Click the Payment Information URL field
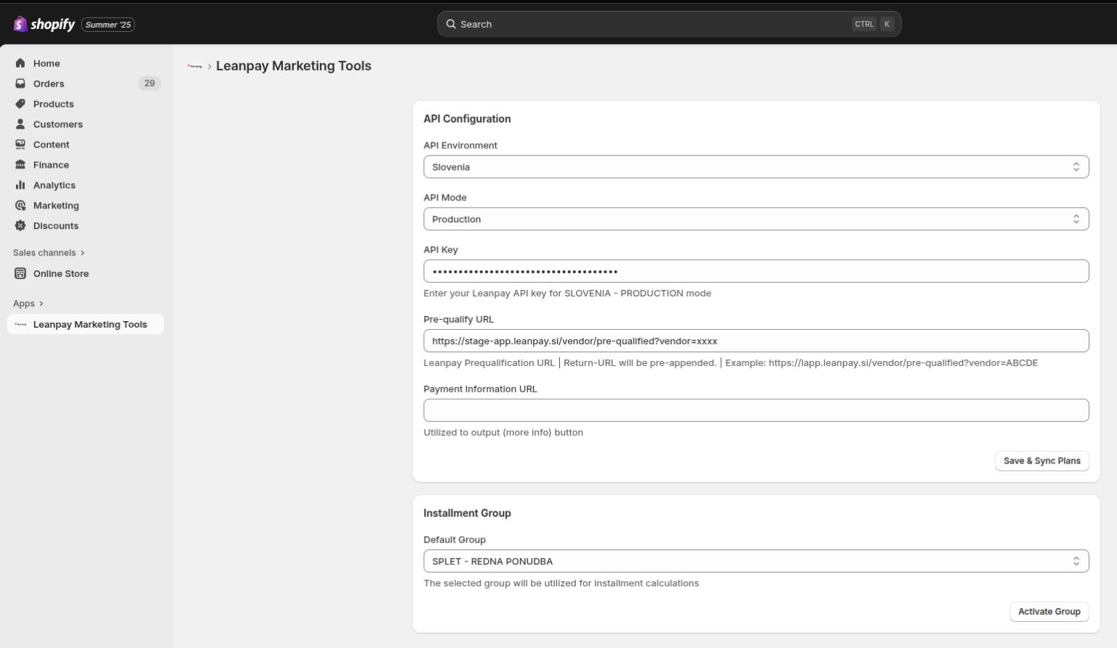This screenshot has height=648, width=1117. [756, 410]
